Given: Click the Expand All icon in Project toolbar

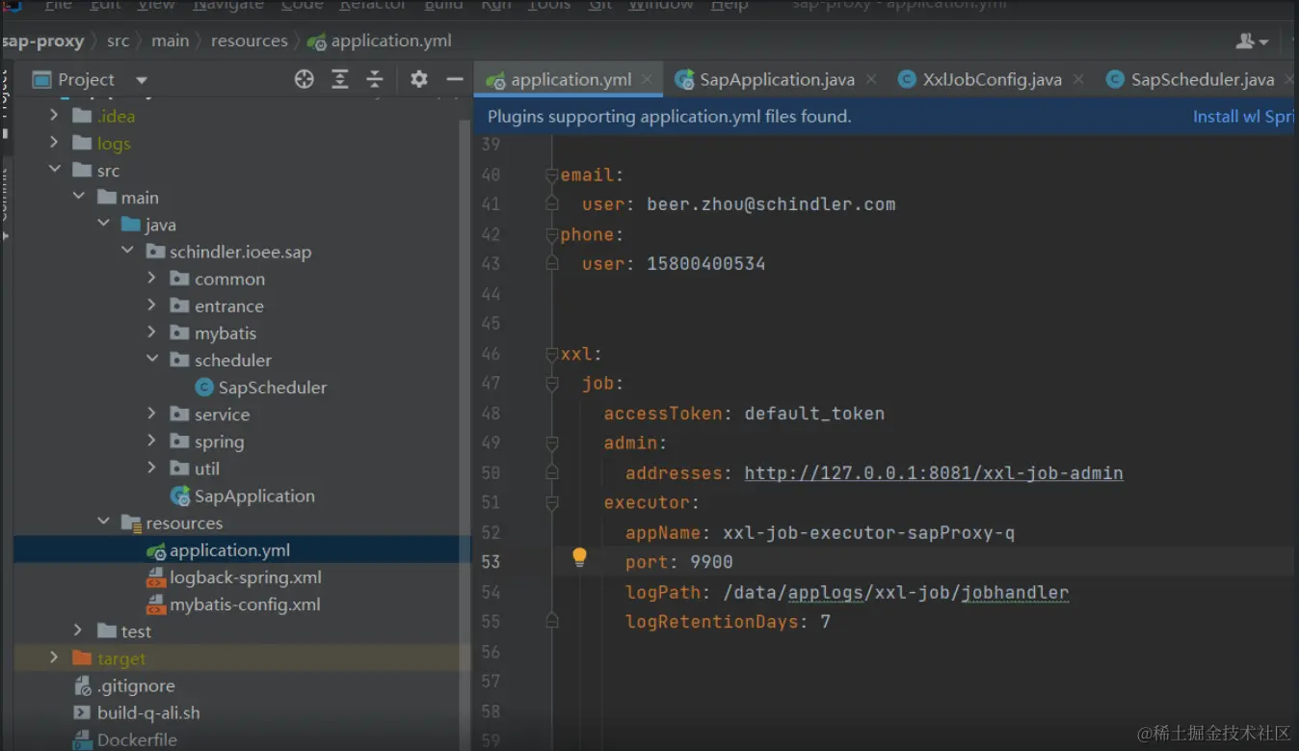Looking at the screenshot, I should [340, 79].
